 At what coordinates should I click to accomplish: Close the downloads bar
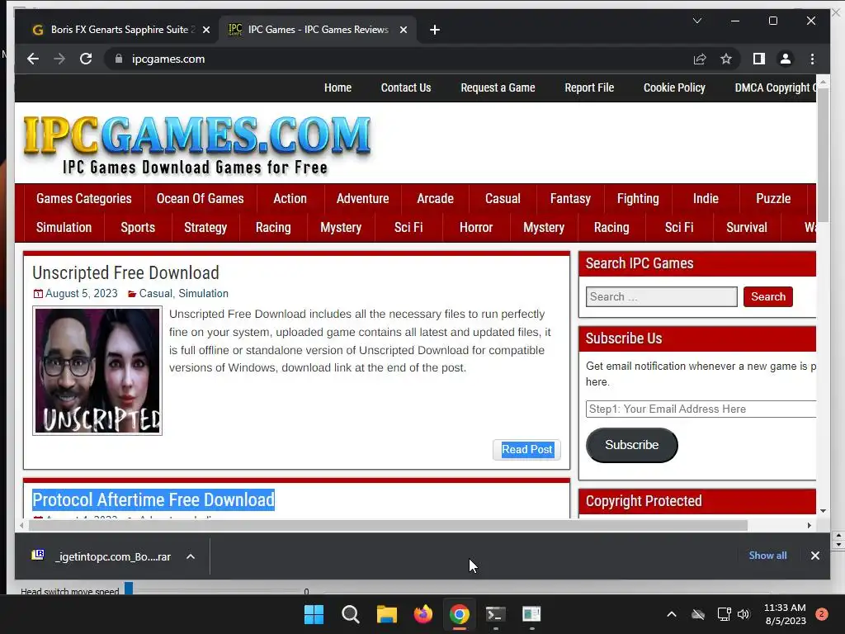coord(814,556)
